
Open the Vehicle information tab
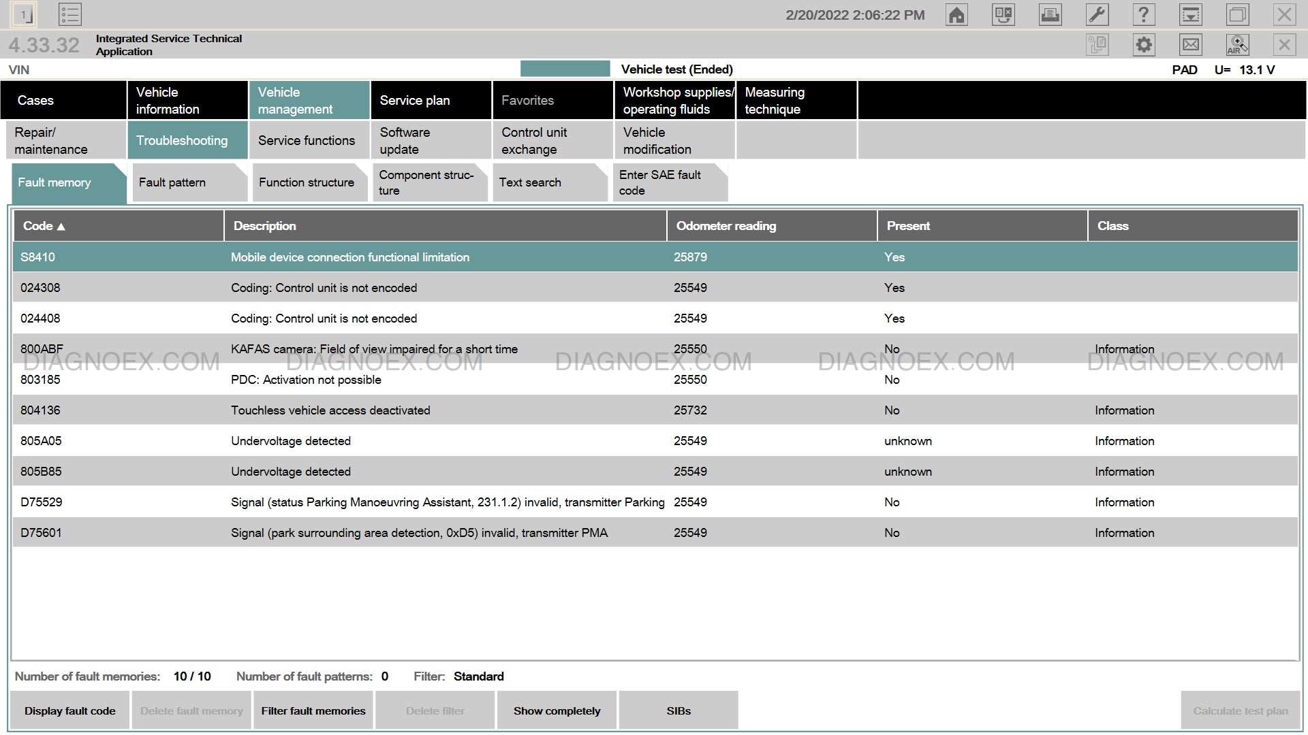tap(187, 100)
